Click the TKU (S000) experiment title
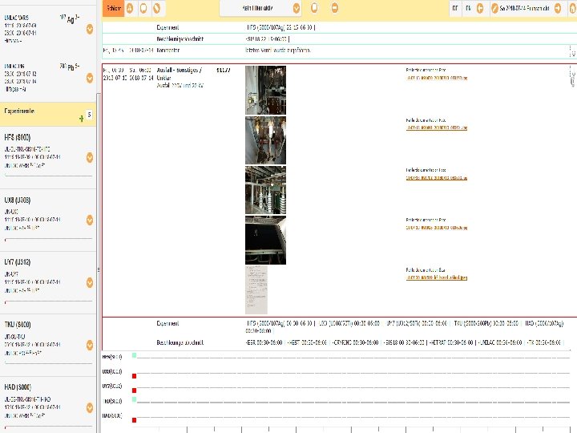Viewport: 577px width, 433px height. click(x=18, y=325)
